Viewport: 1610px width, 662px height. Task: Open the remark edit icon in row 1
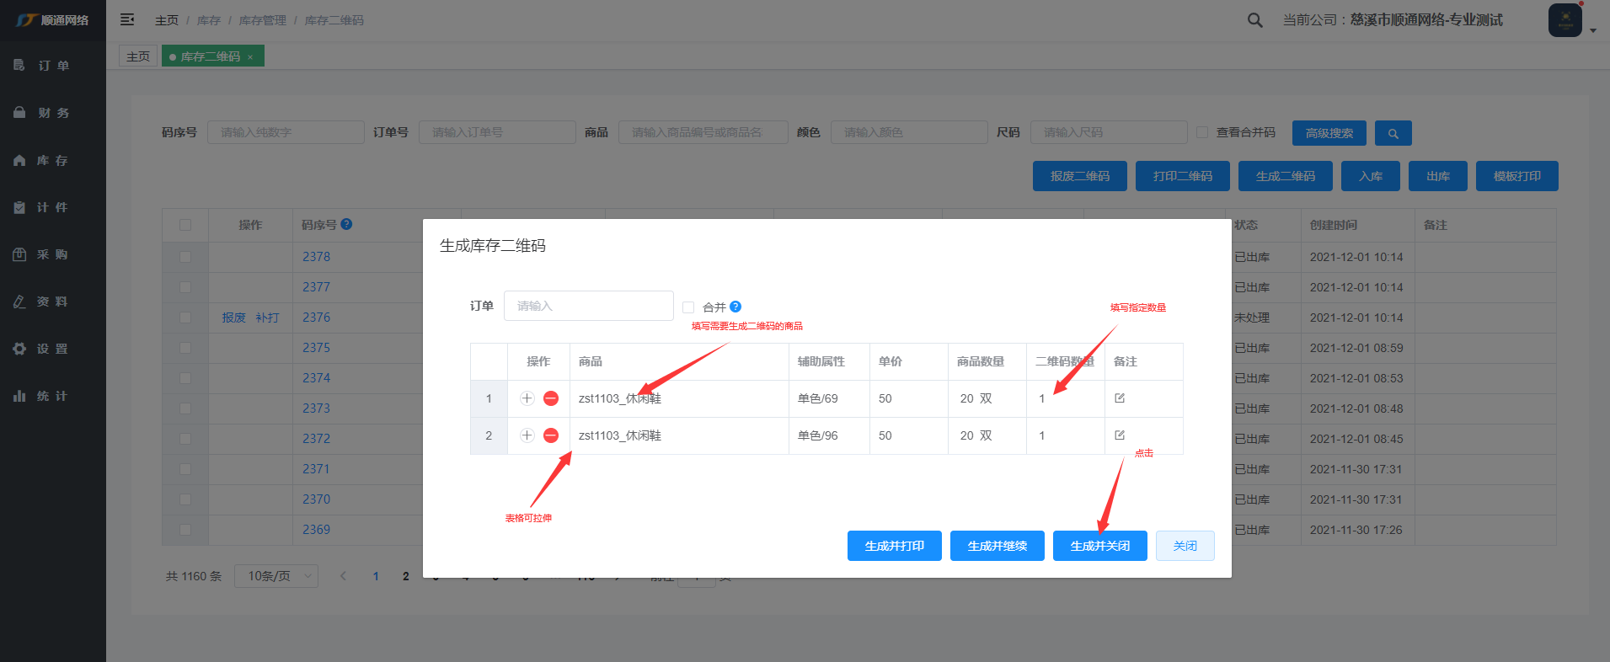(x=1120, y=398)
